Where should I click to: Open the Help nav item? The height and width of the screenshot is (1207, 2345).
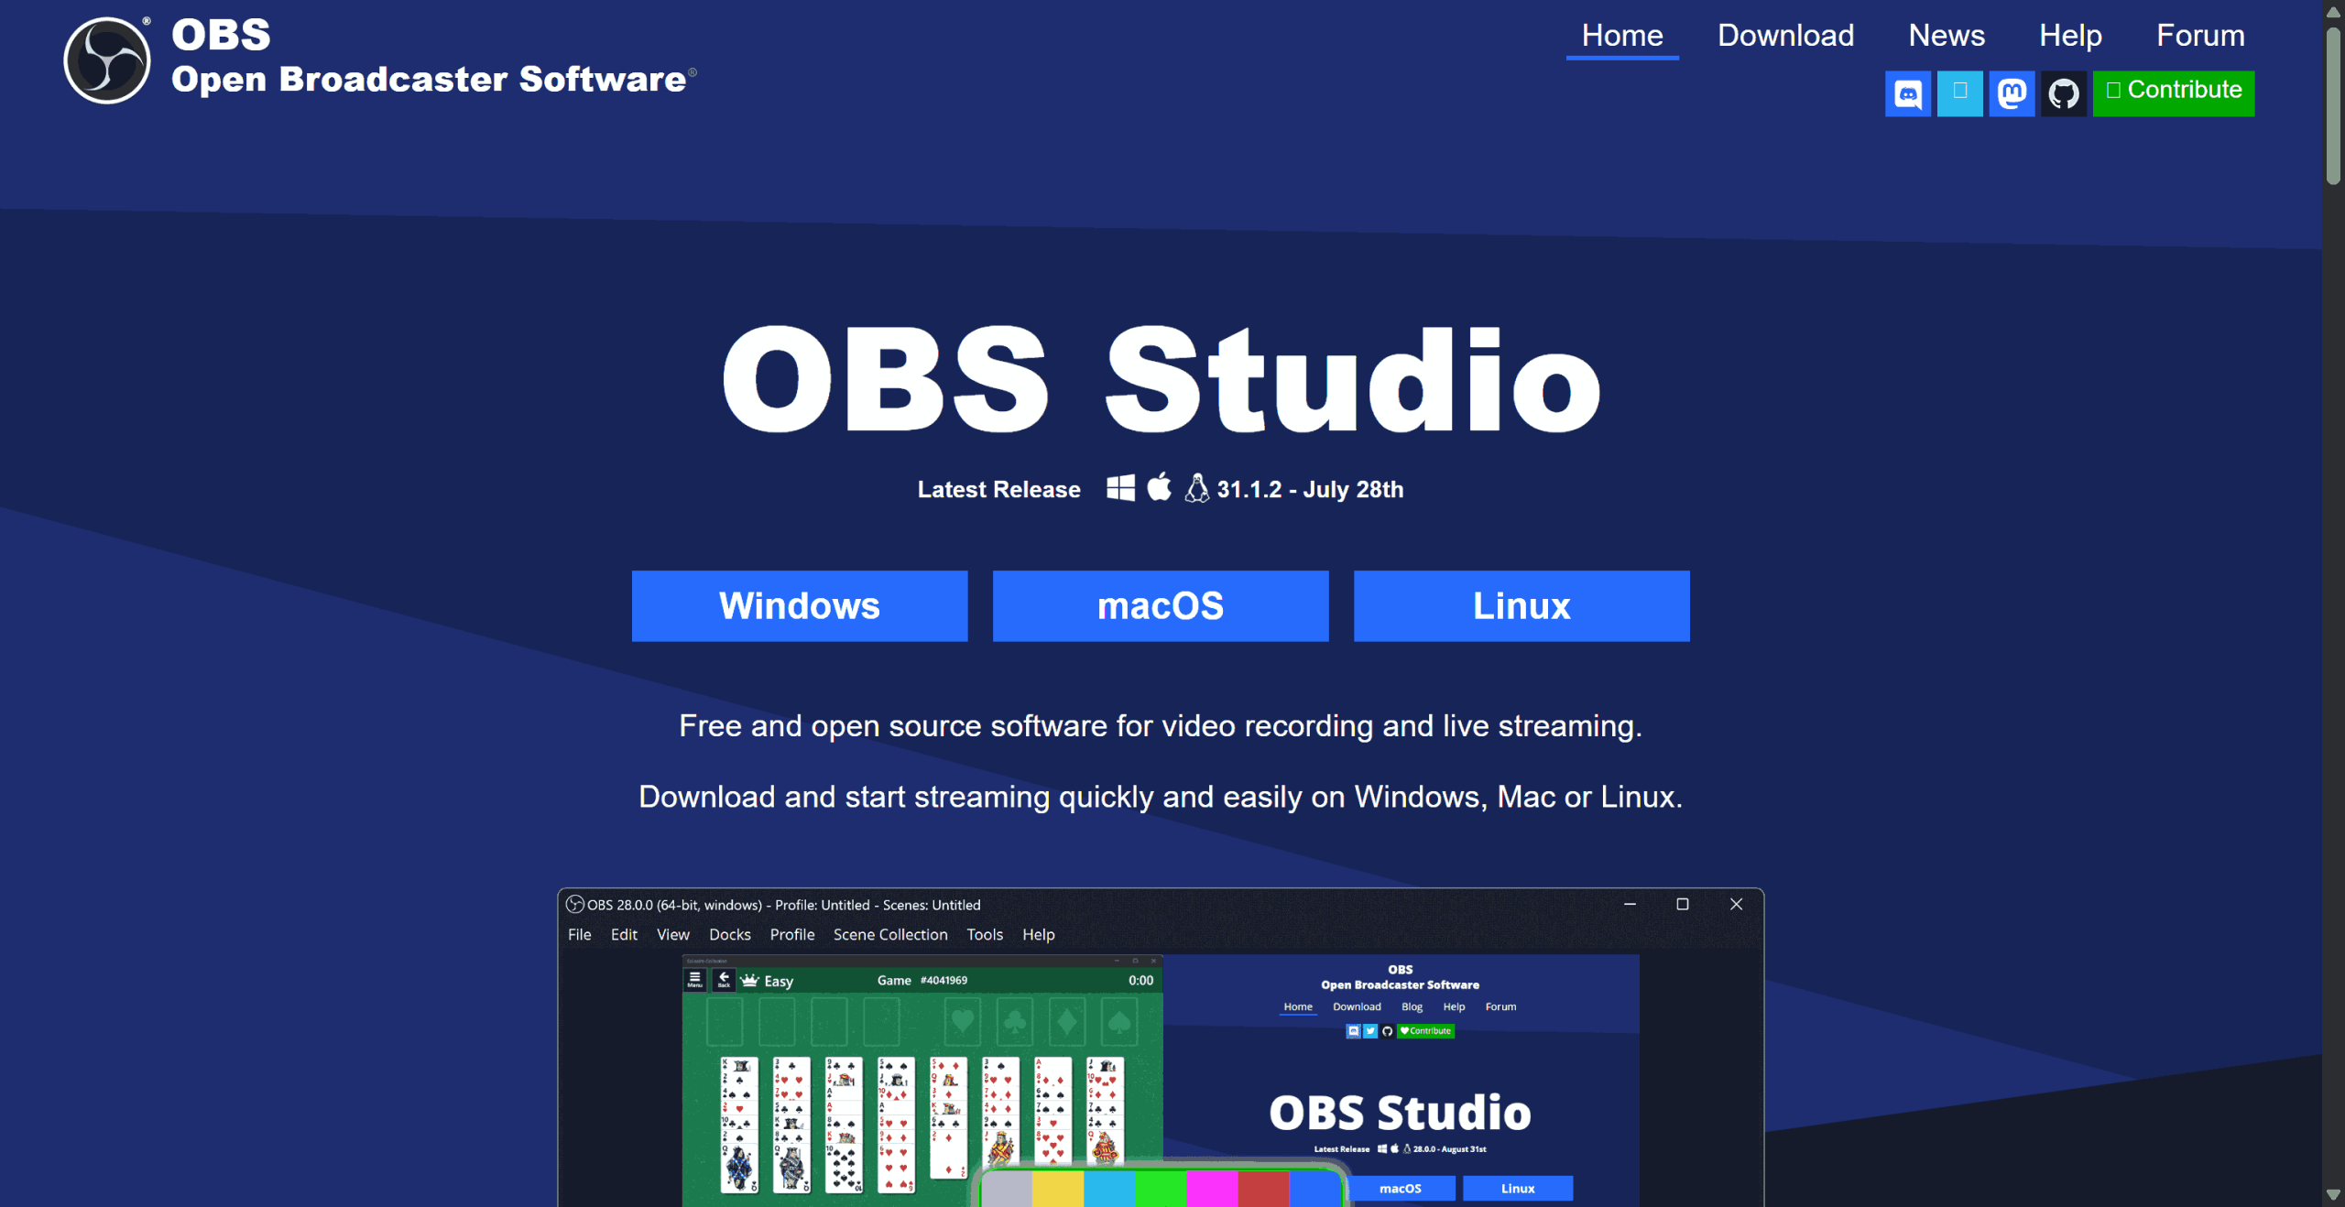coord(2070,36)
